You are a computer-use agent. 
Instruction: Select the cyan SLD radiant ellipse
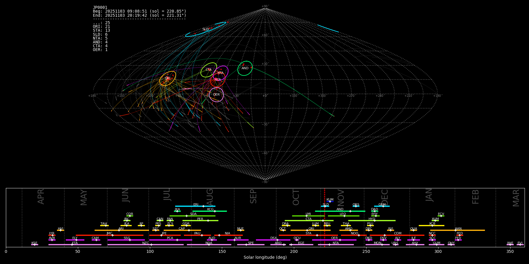tap(205, 29)
